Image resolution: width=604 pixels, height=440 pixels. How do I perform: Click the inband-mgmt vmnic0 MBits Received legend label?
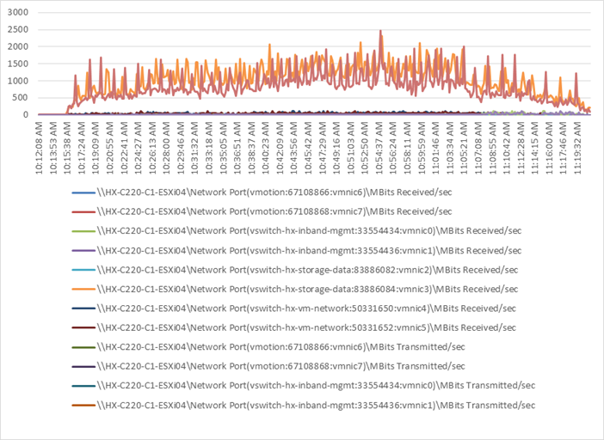(309, 231)
